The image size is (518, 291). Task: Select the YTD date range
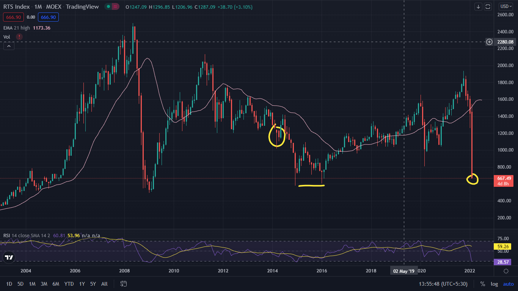69,284
